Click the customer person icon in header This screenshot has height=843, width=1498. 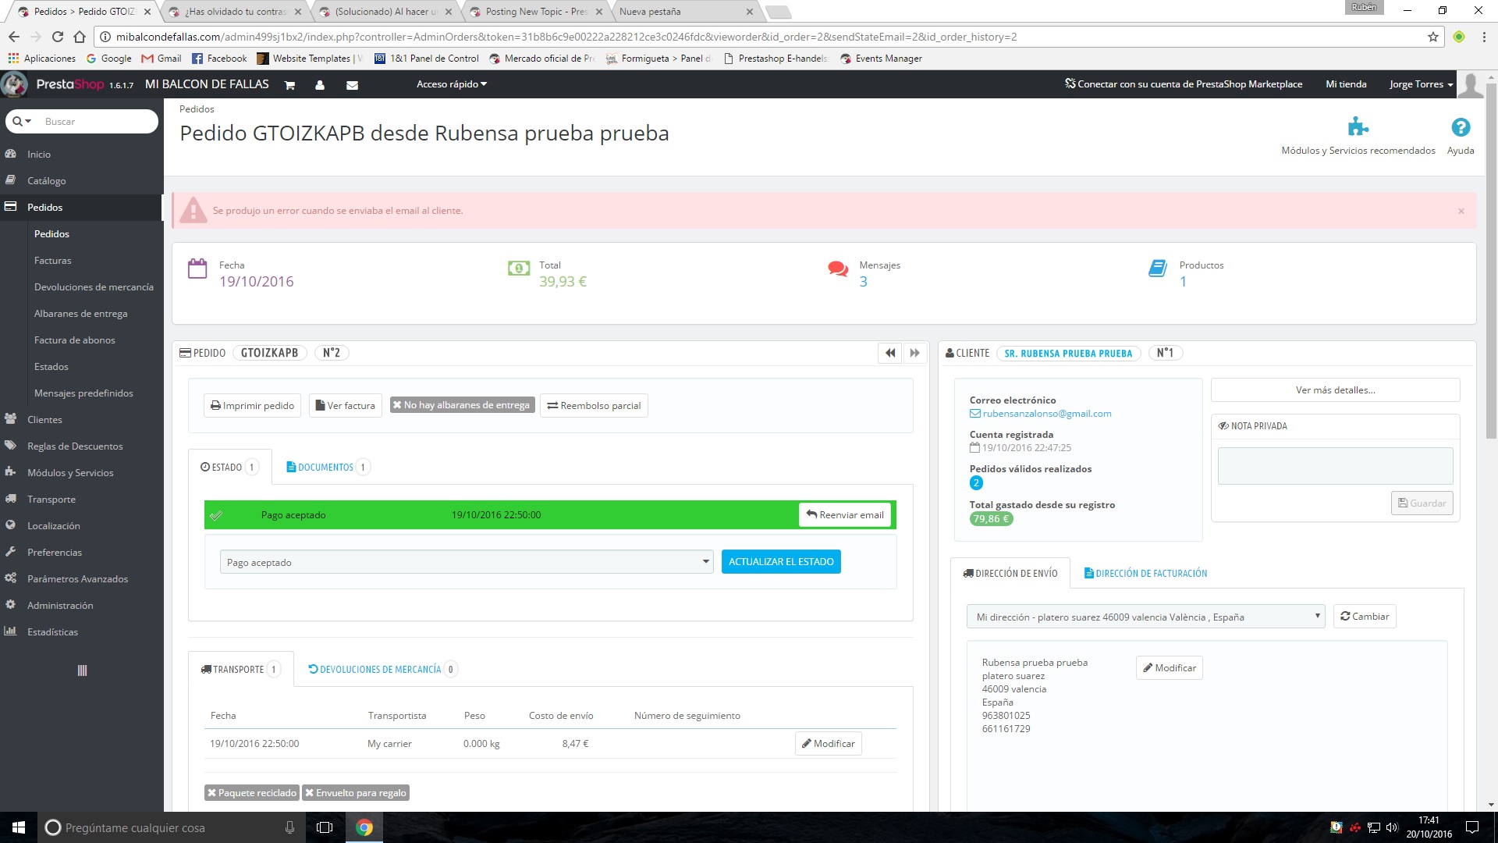click(320, 85)
